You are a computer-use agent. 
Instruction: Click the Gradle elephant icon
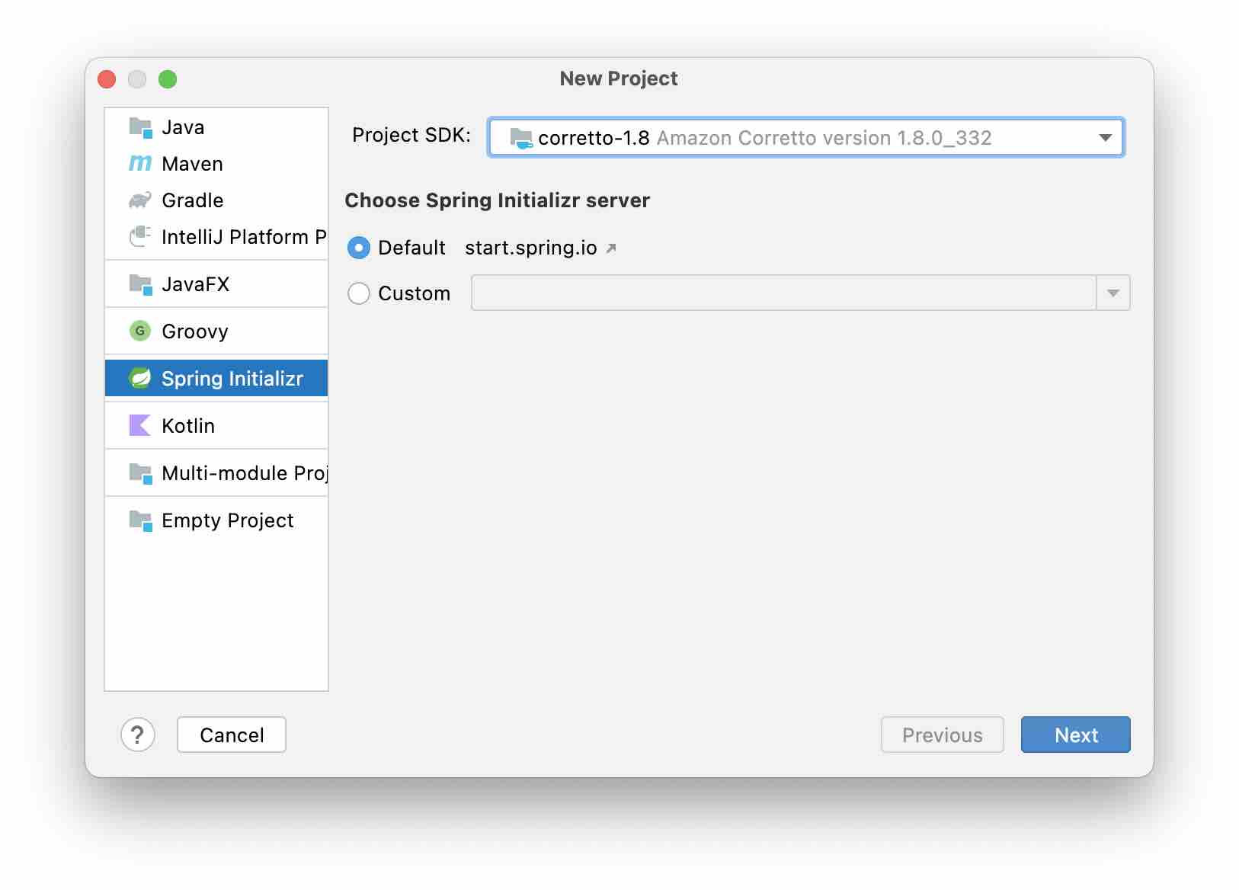click(140, 200)
